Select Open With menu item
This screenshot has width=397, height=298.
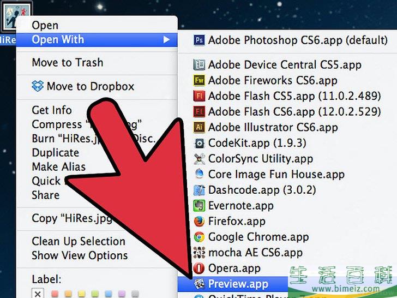(x=97, y=40)
